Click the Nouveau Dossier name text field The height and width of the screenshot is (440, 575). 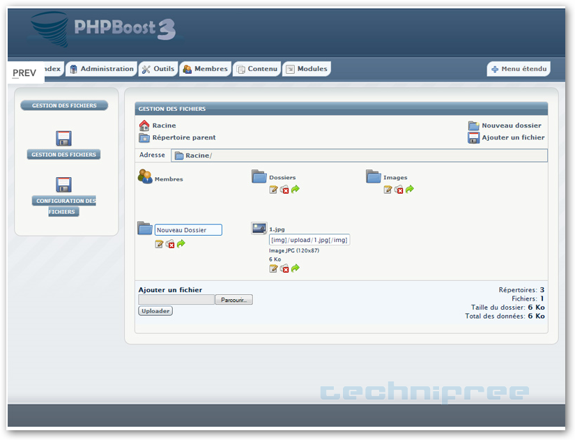coord(188,230)
